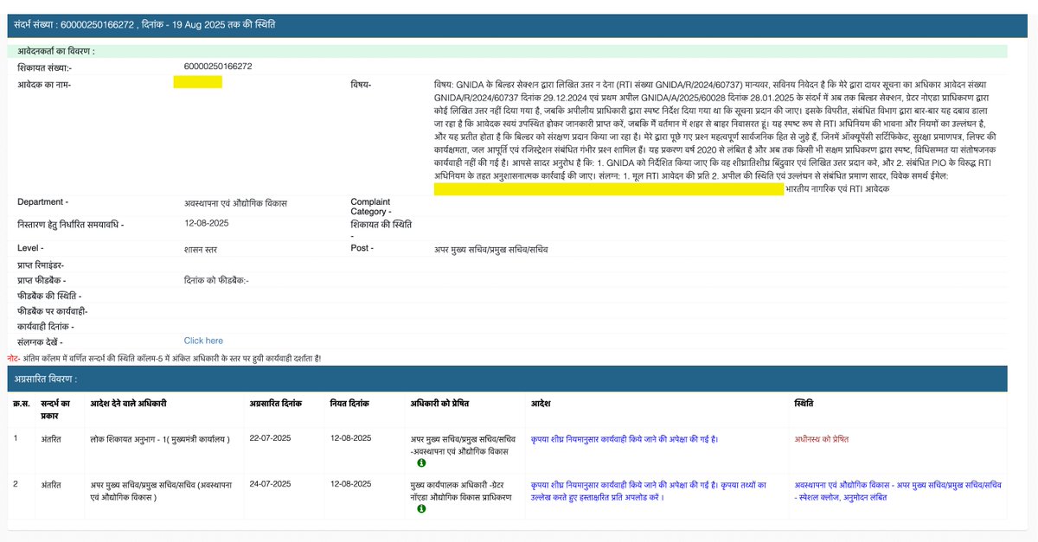Select the 'आवेदनकर्ता का विवरण :' section heading
This screenshot has width=1038, height=542.
coord(56,51)
